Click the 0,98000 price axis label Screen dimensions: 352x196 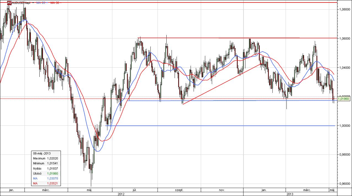(x=344, y=155)
